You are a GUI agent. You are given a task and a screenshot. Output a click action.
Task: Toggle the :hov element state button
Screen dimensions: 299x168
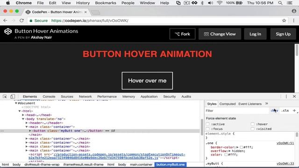(x=274, y=111)
